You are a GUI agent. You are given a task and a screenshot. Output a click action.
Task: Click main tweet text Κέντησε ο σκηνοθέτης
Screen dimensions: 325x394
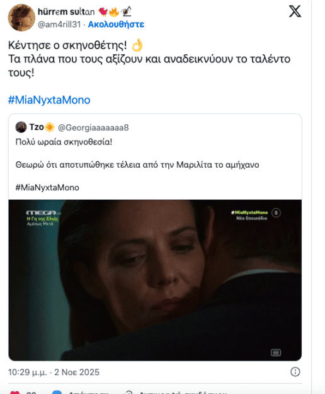67,45
